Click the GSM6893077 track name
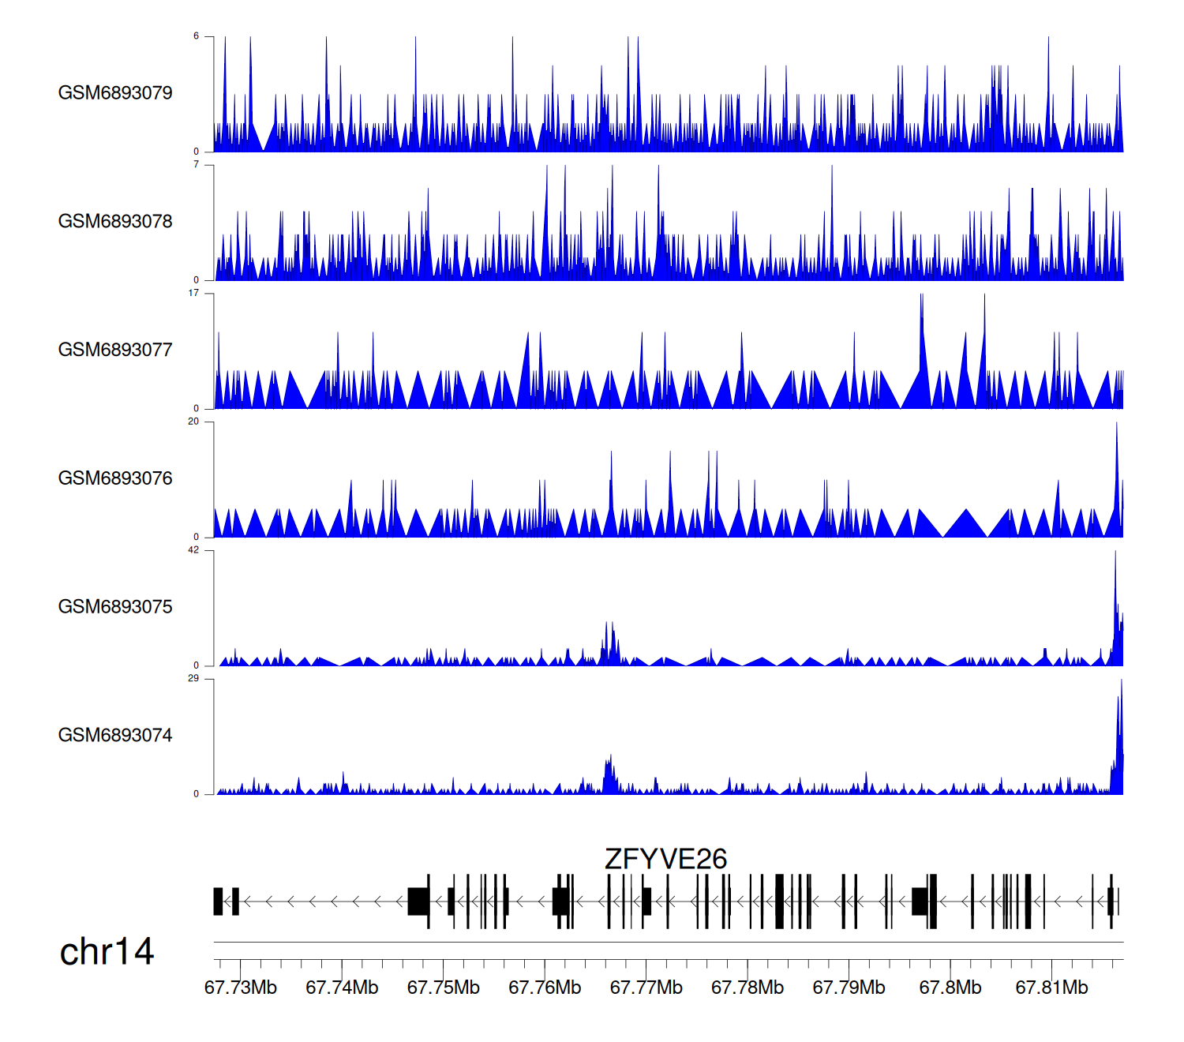 (115, 350)
